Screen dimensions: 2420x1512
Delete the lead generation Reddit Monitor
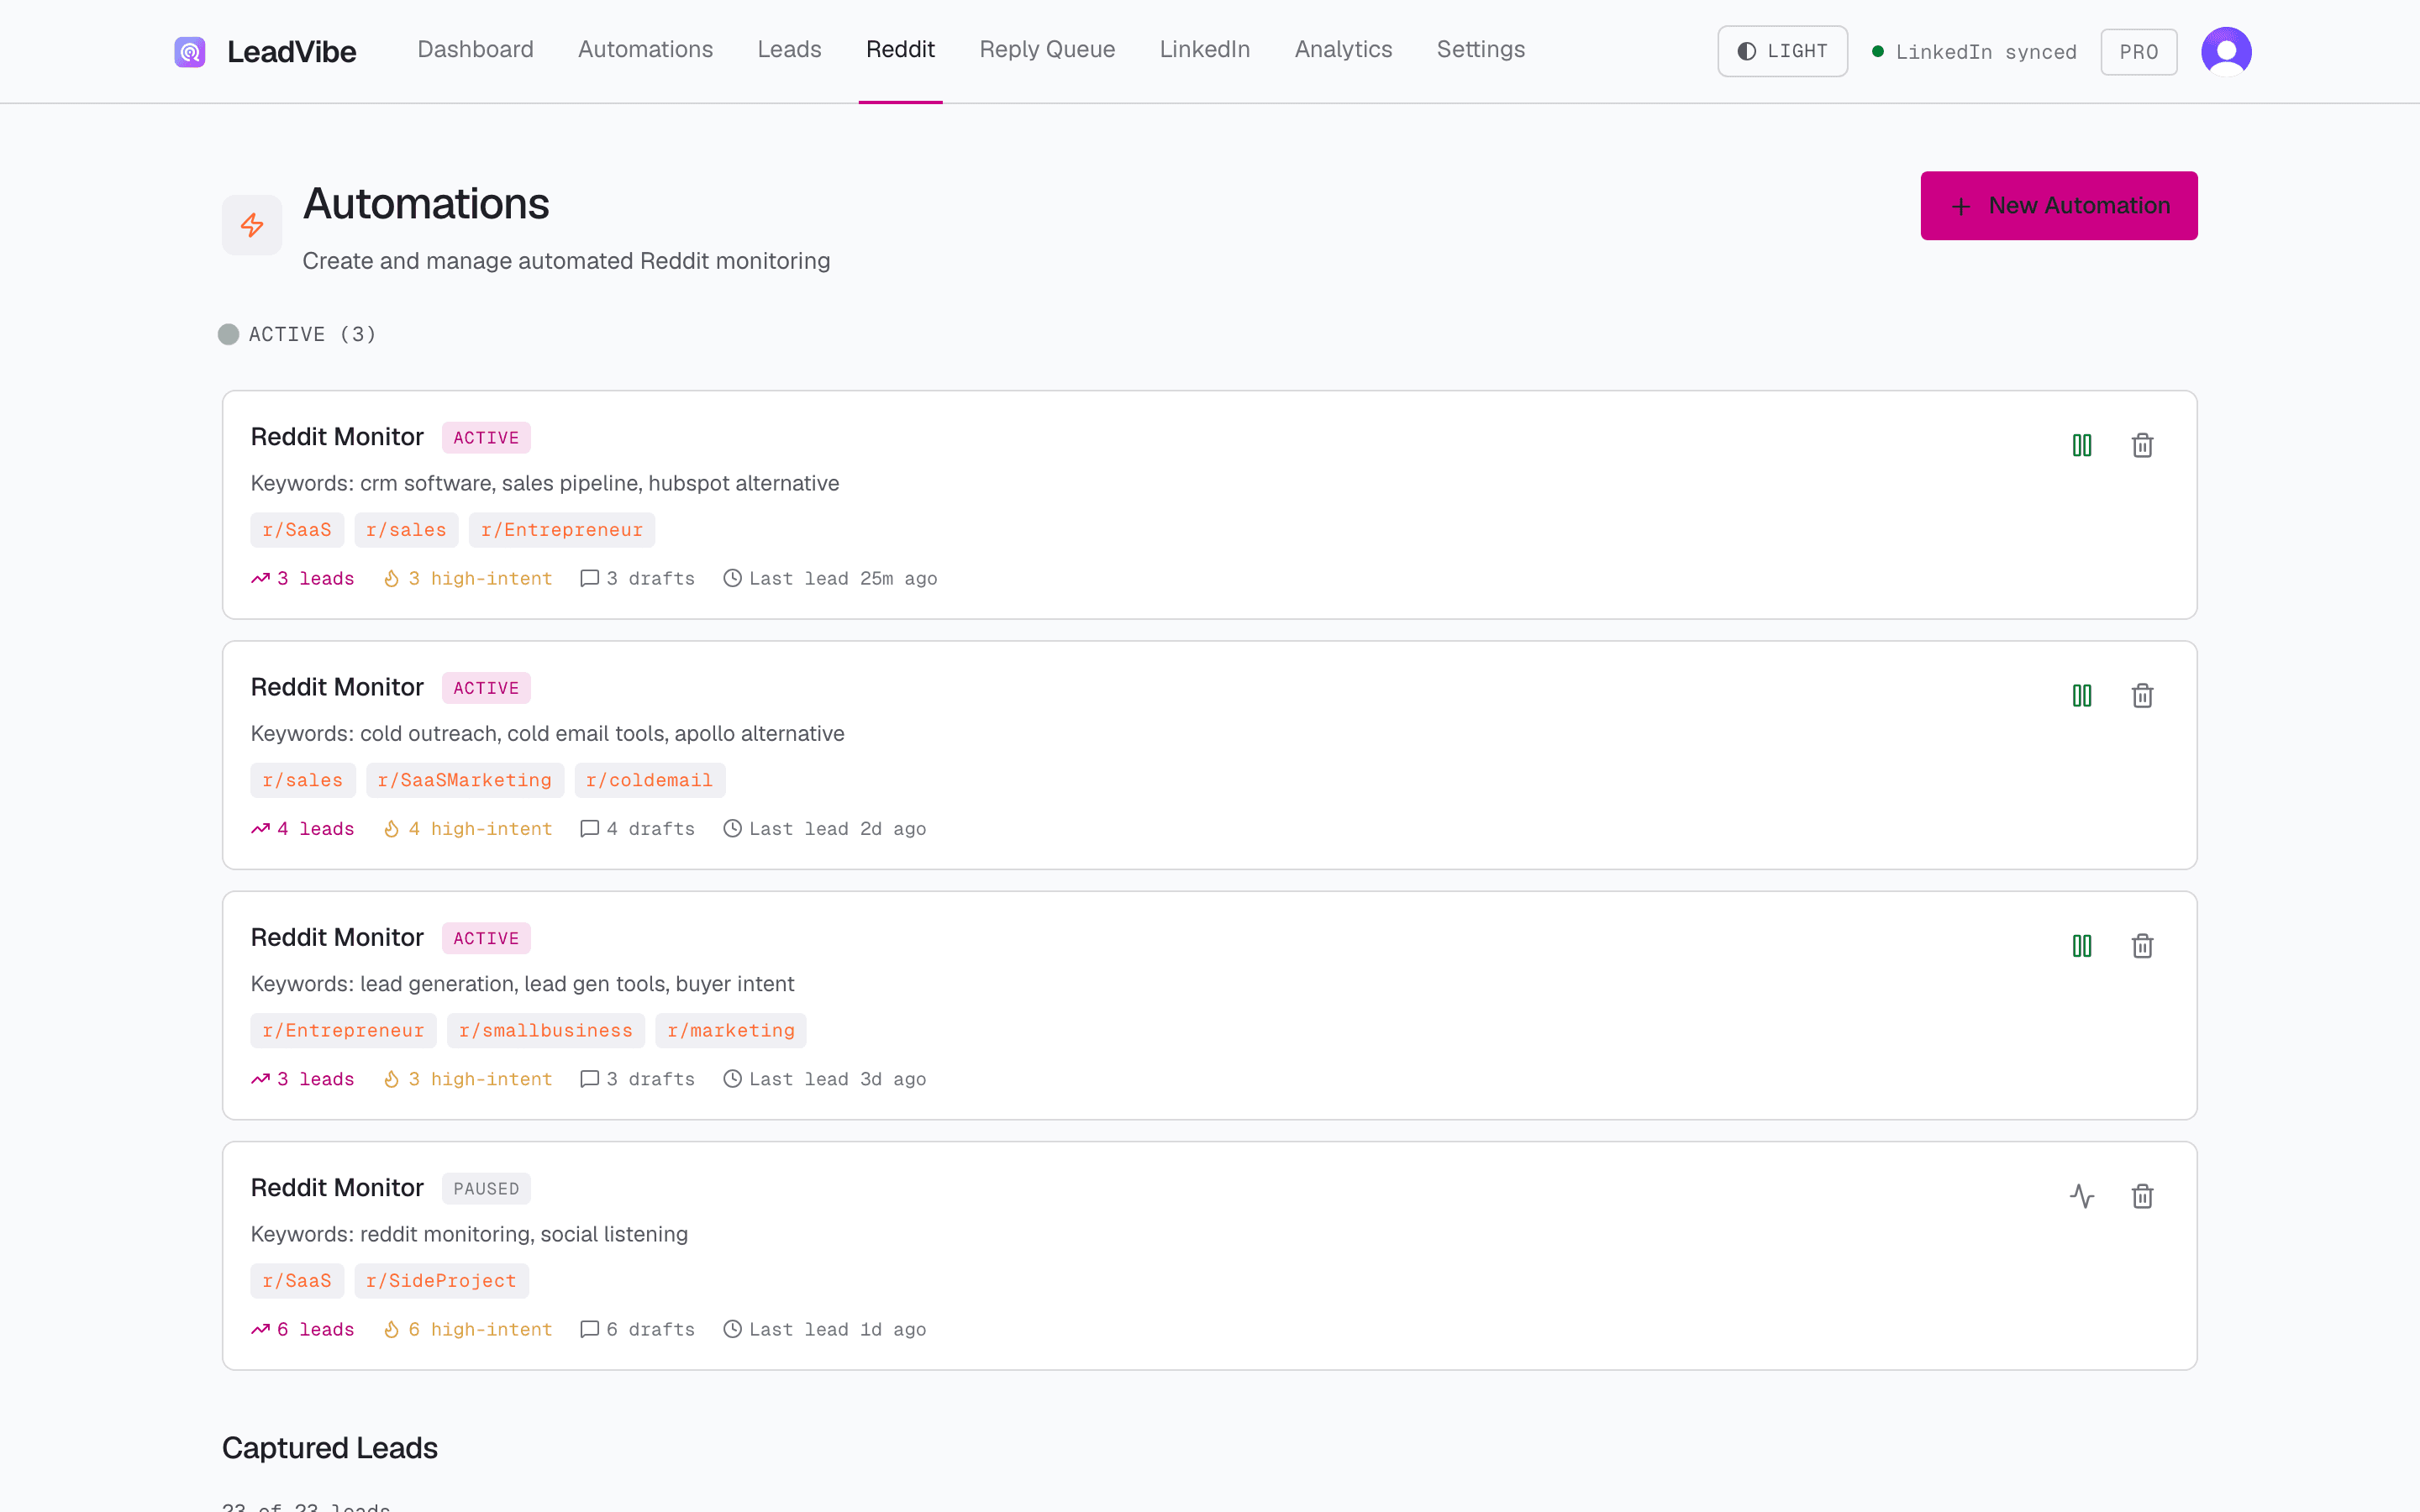click(x=2142, y=946)
